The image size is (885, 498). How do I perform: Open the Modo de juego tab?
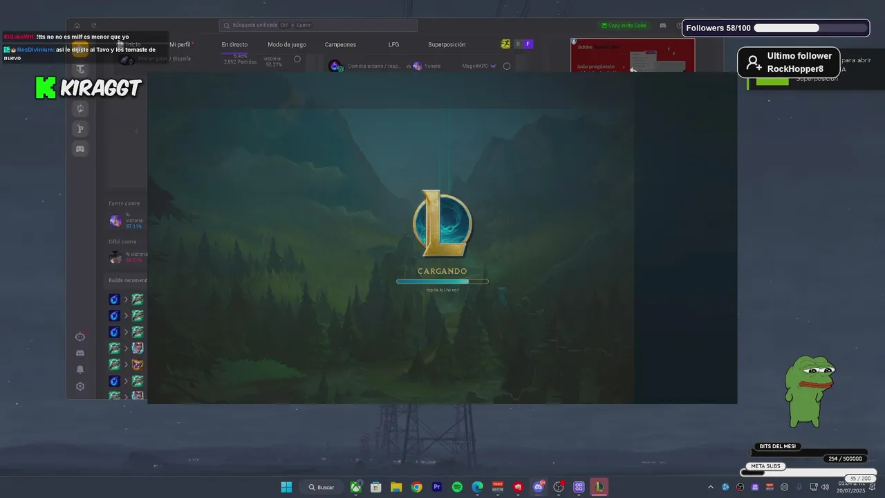(x=287, y=44)
